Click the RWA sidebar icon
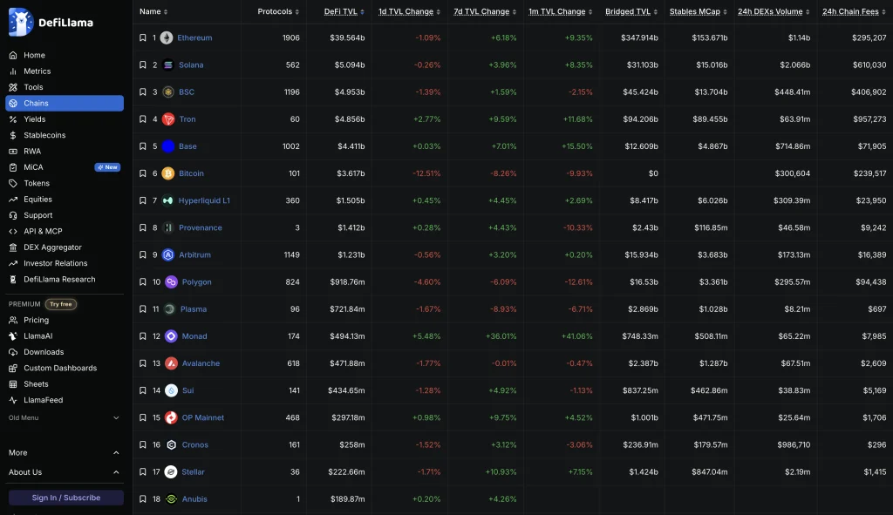 coord(13,152)
